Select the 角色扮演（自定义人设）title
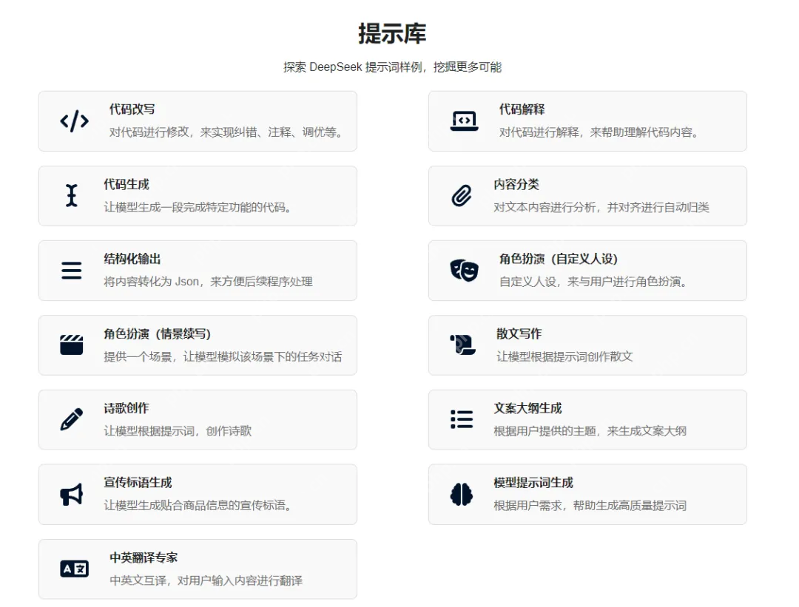799x607 pixels. [x=559, y=259]
